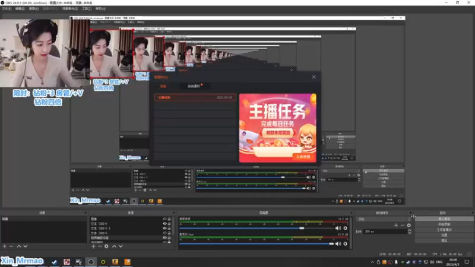Open the 文件(F) menu
The width and height of the screenshot is (475, 267).
[7, 9]
